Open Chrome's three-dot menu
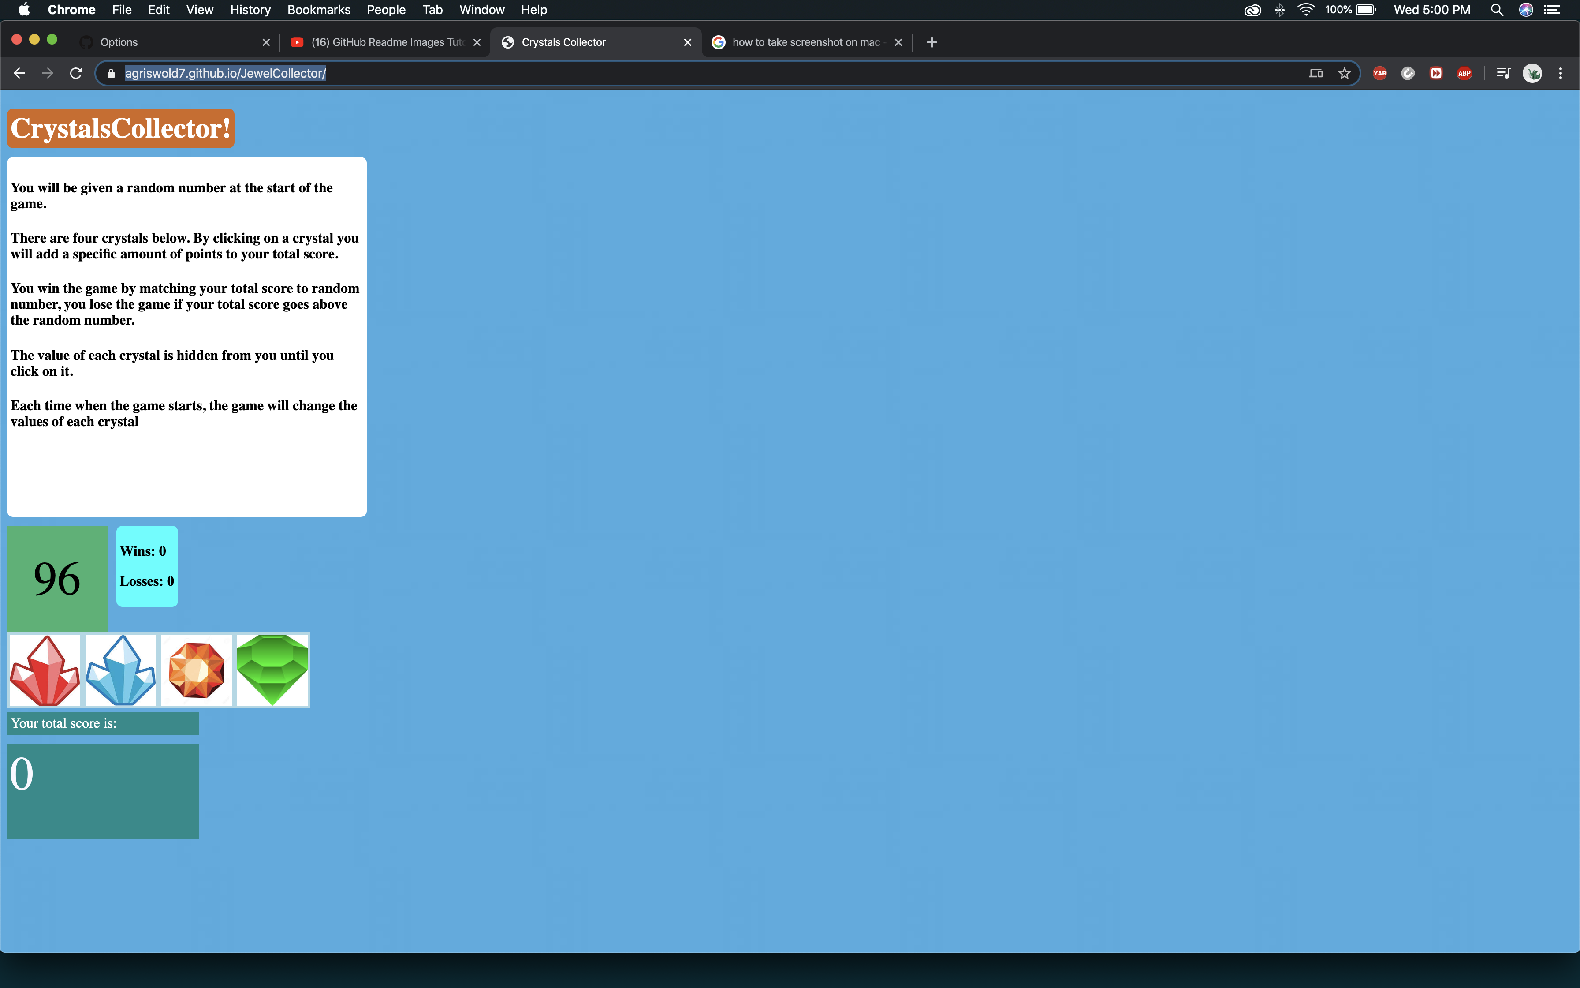This screenshot has height=988, width=1580. 1561,73
